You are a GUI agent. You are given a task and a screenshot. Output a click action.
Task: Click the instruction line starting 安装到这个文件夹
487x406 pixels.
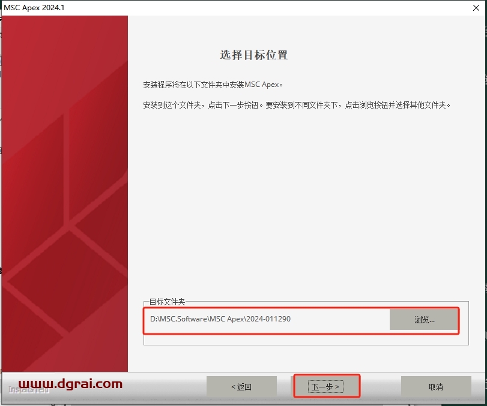tap(297, 105)
